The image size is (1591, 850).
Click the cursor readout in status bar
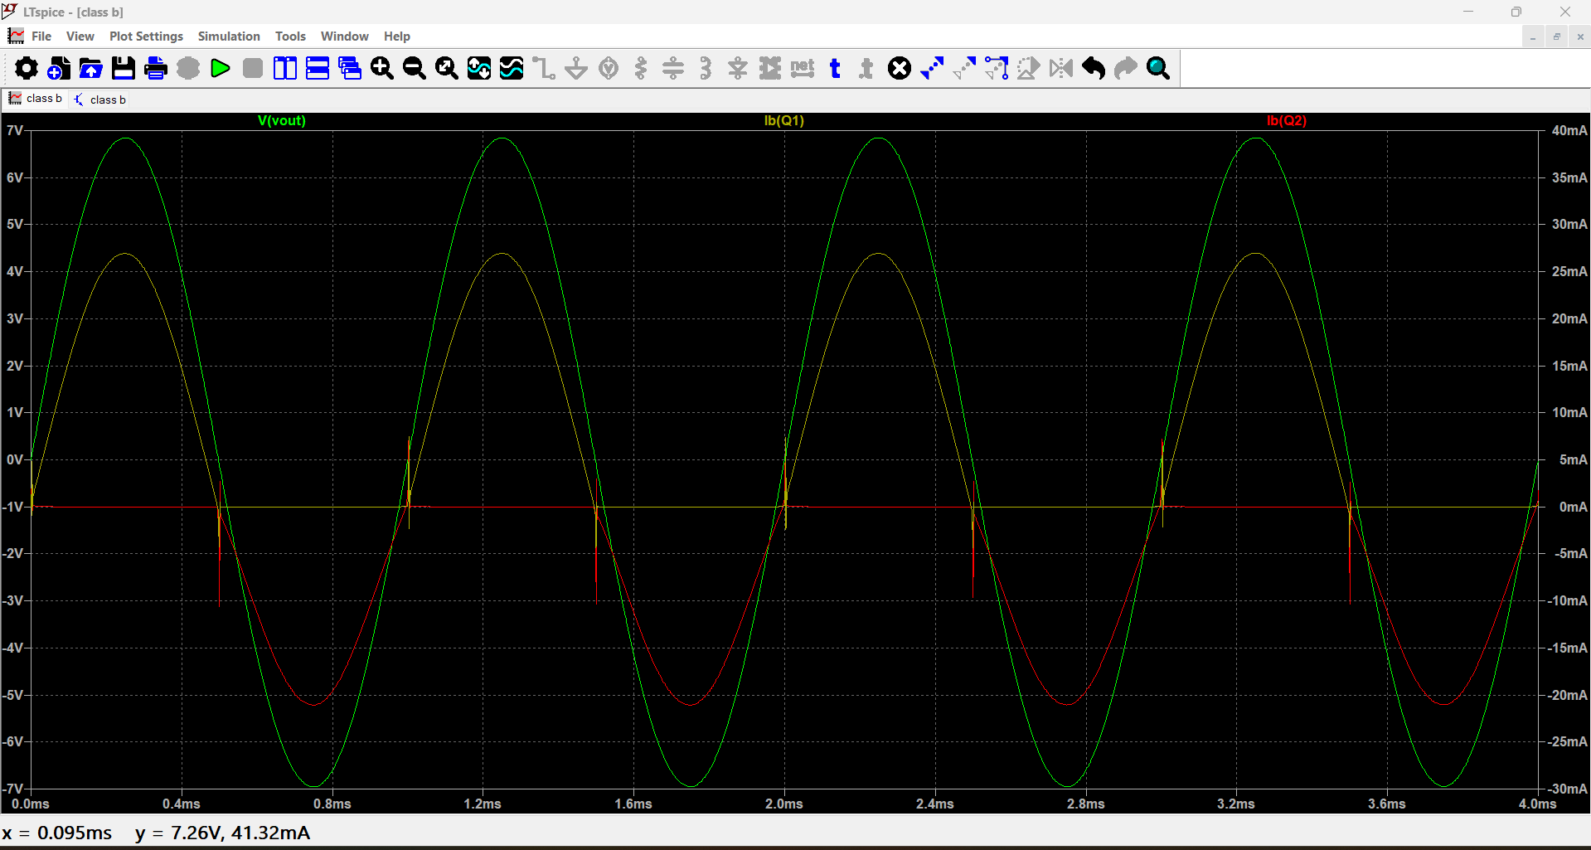pos(156,833)
